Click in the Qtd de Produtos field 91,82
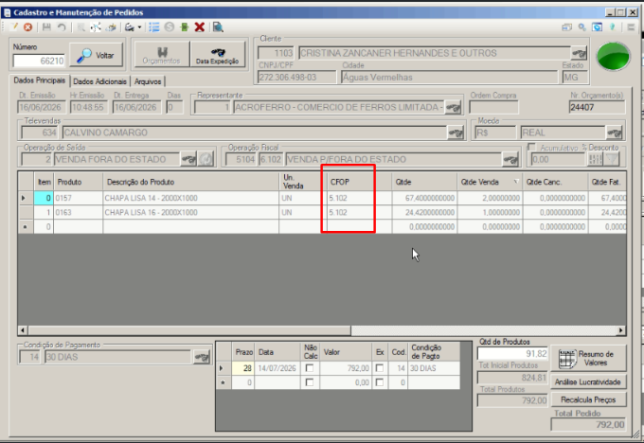 coord(512,353)
